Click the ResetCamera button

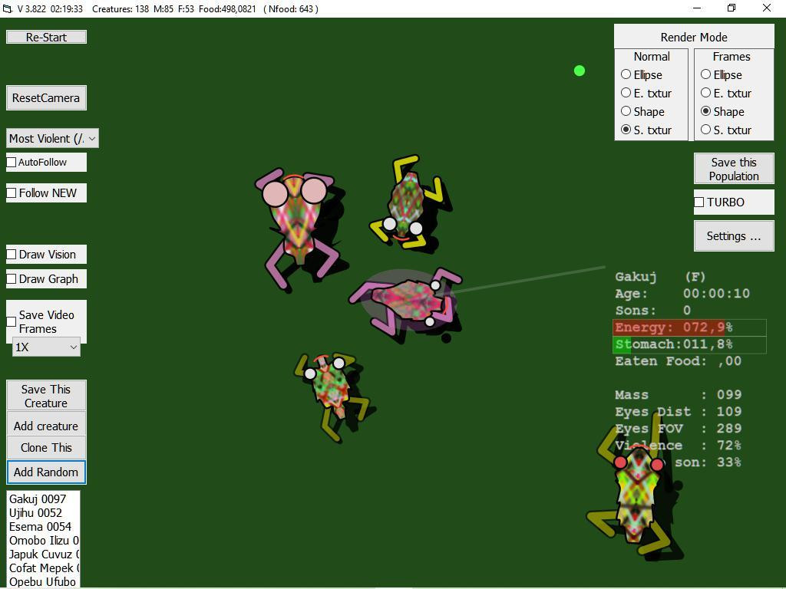46,97
